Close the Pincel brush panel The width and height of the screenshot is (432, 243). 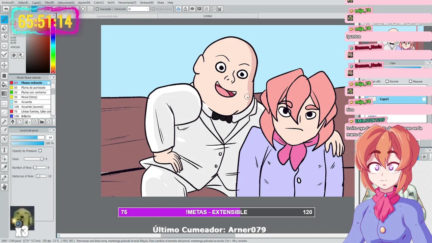(x=54, y=77)
